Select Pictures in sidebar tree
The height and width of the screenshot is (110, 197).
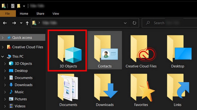(18, 99)
